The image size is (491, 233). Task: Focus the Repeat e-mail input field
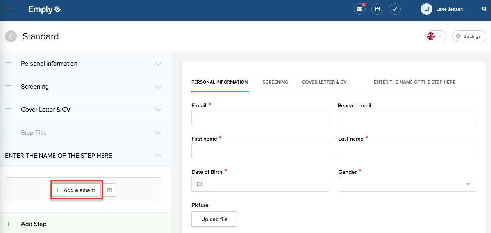click(x=407, y=117)
